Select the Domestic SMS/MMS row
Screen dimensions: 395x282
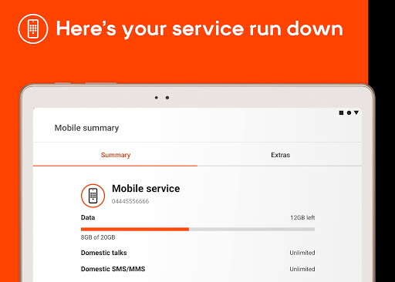click(x=198, y=269)
